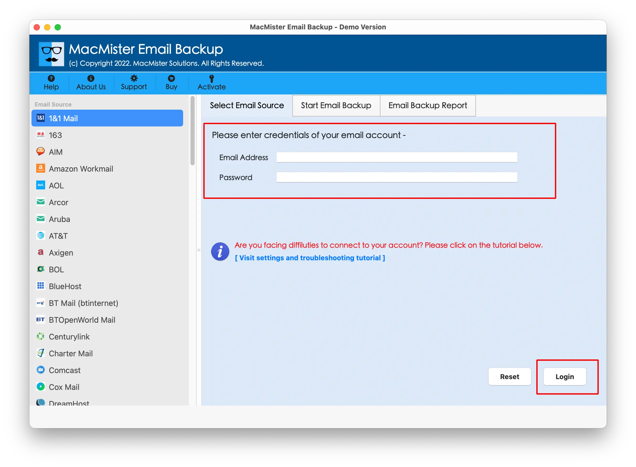
Task: Choose BOL label in source list
Action: tap(56, 269)
